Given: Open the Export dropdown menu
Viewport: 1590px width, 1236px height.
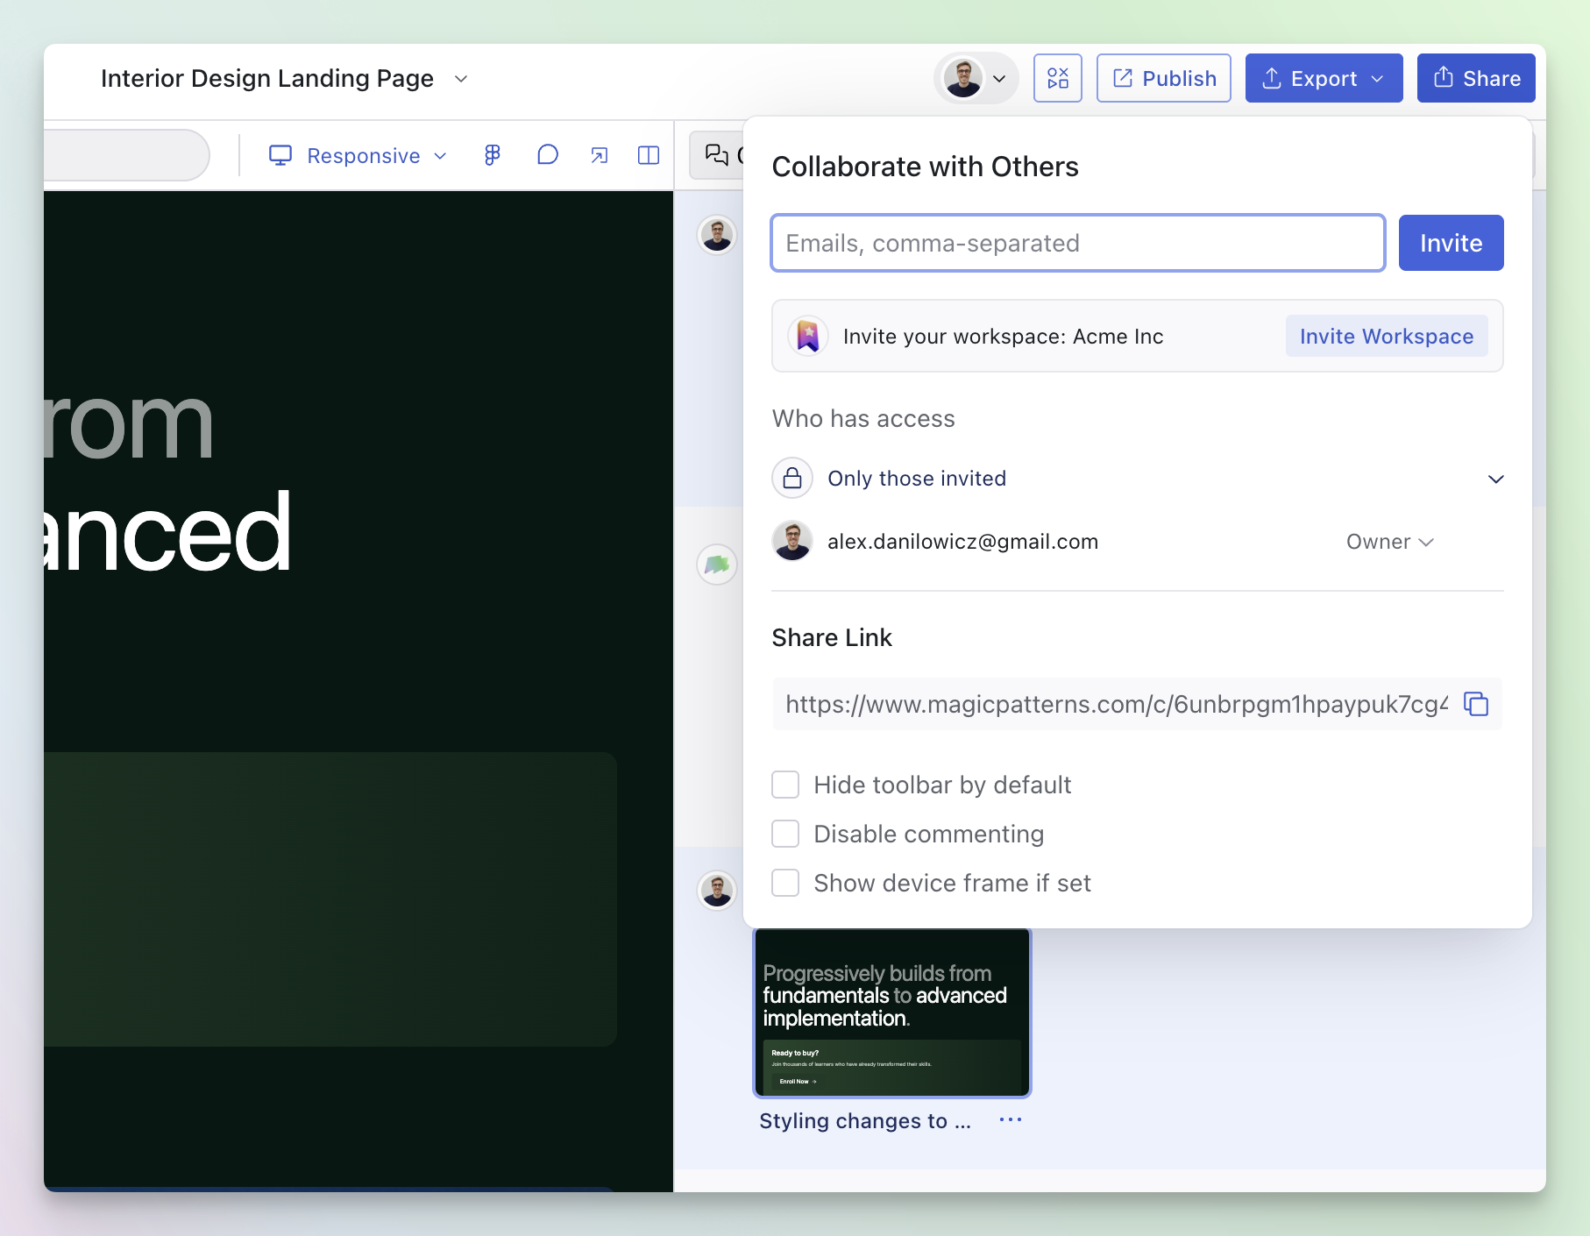Looking at the screenshot, I should point(1324,78).
